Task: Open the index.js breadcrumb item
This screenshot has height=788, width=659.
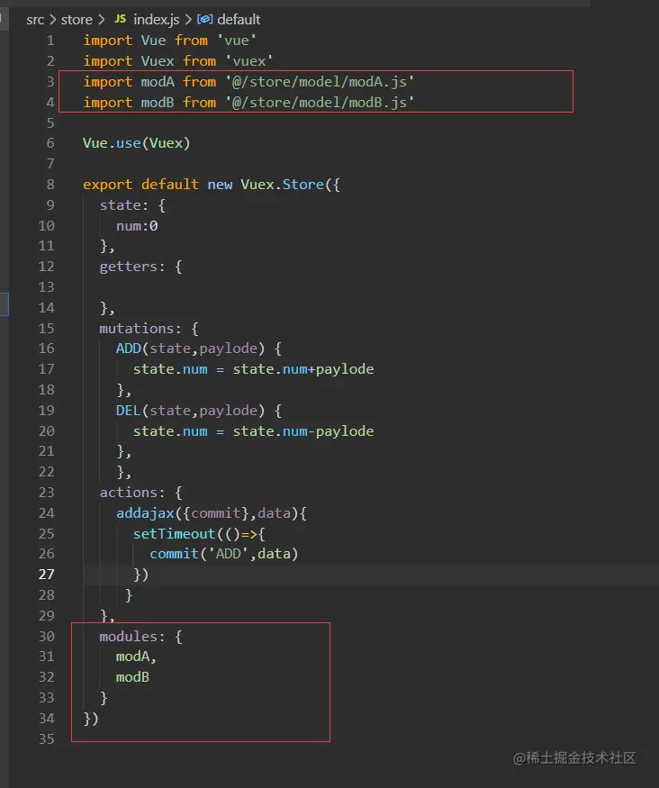Action: click(157, 20)
